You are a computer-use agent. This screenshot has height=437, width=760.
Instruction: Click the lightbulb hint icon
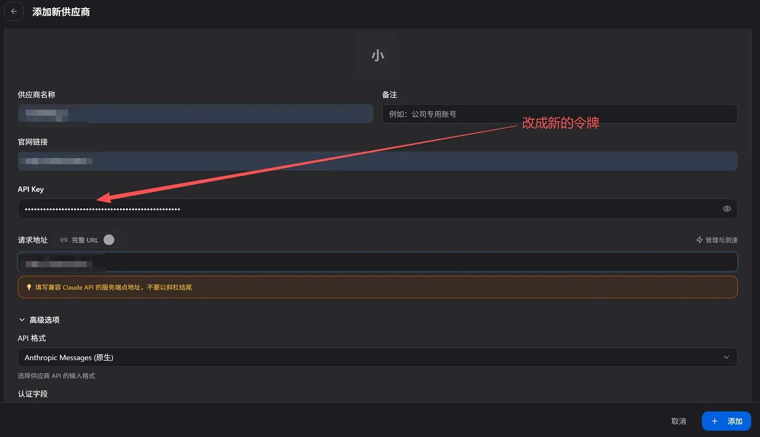pyautogui.click(x=29, y=287)
